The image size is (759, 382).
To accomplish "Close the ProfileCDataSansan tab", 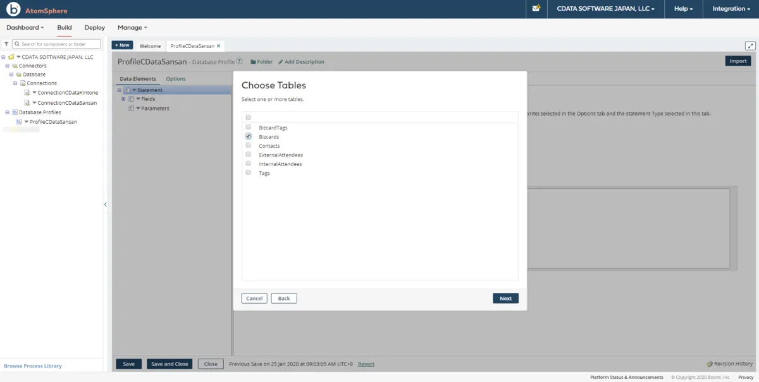I will (x=219, y=46).
